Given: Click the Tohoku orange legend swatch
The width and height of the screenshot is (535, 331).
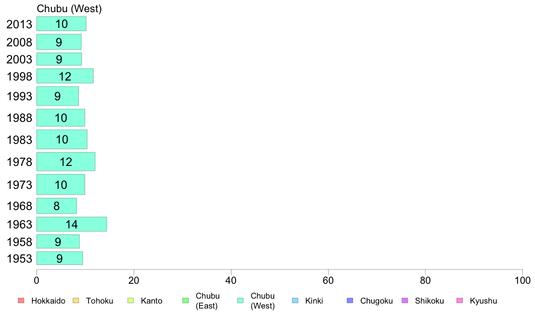Looking at the screenshot, I should [76, 301].
